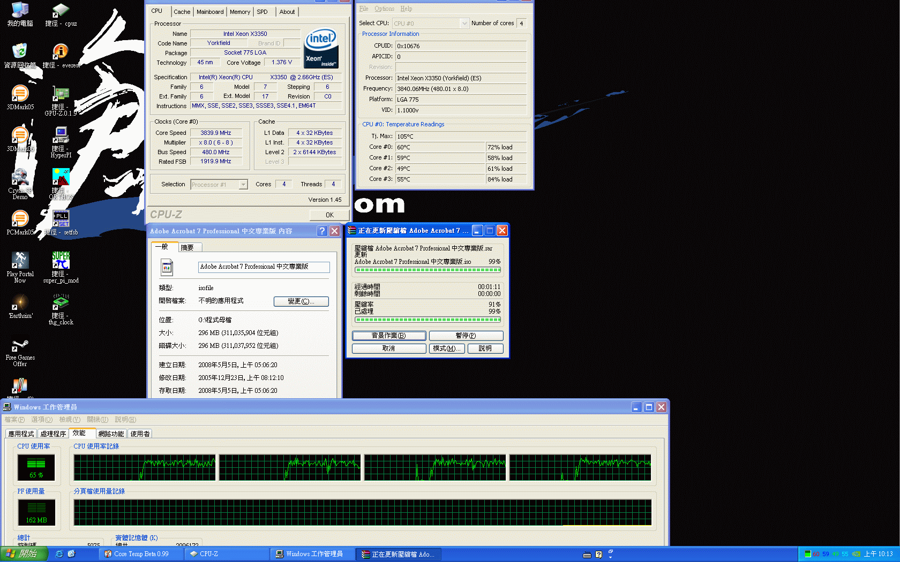Click the help question-mark button in Acrobat properties

(x=322, y=231)
